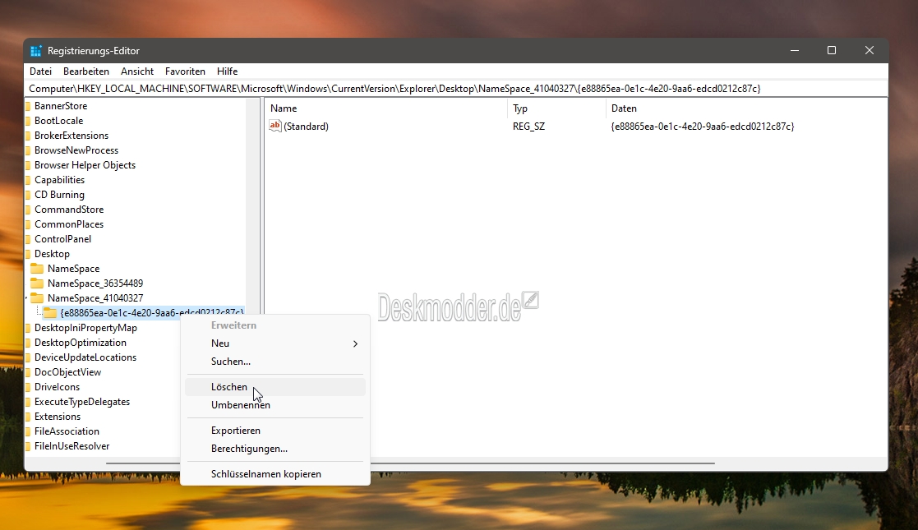This screenshot has height=530, width=918.
Task: Choose Umbenennen in the context menu
Action: [275, 404]
